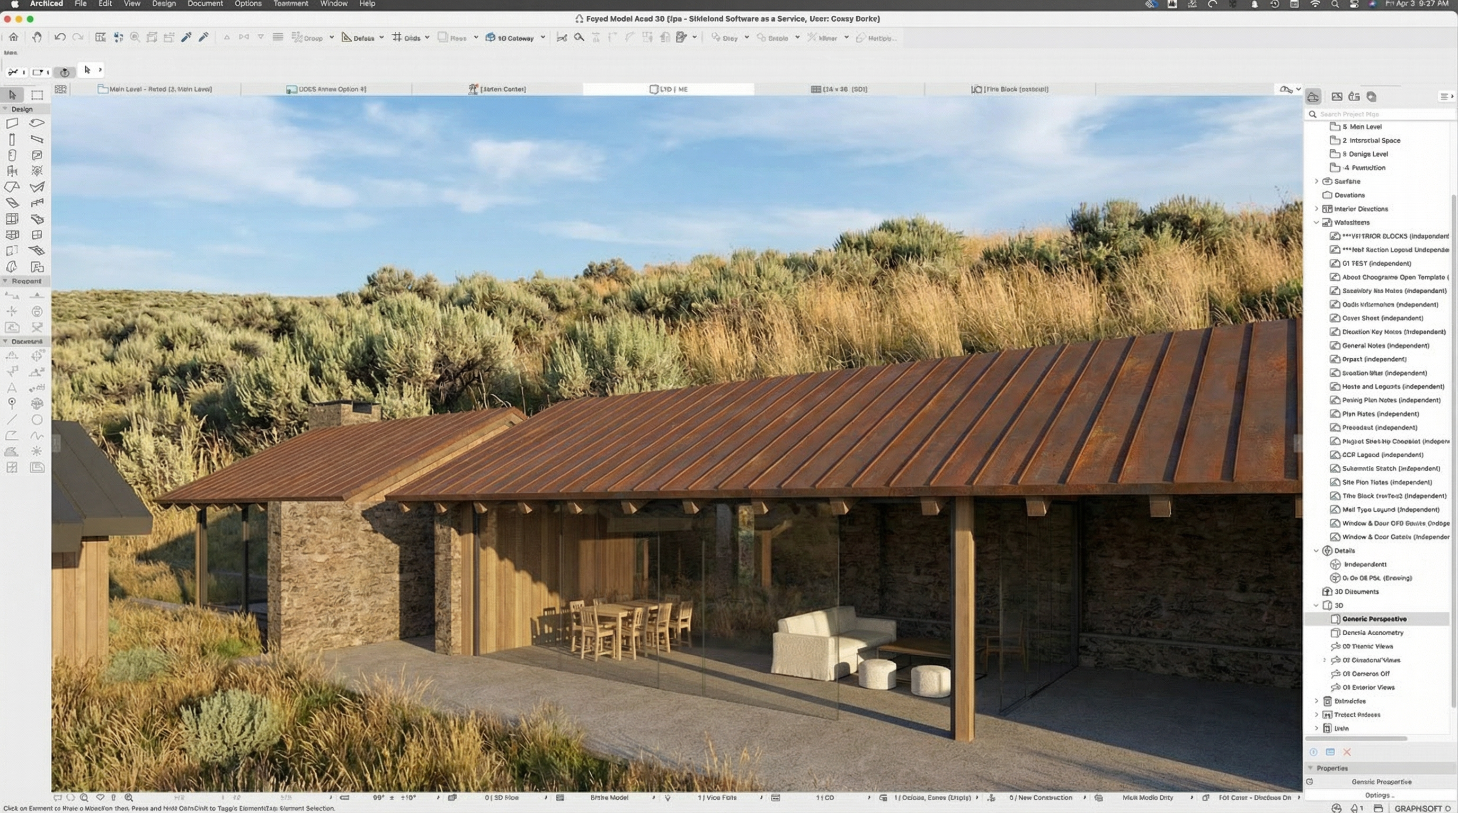Click the eyedropper Pick Up Parameters icon
Screen dimensions: 1458x813
pos(186,37)
